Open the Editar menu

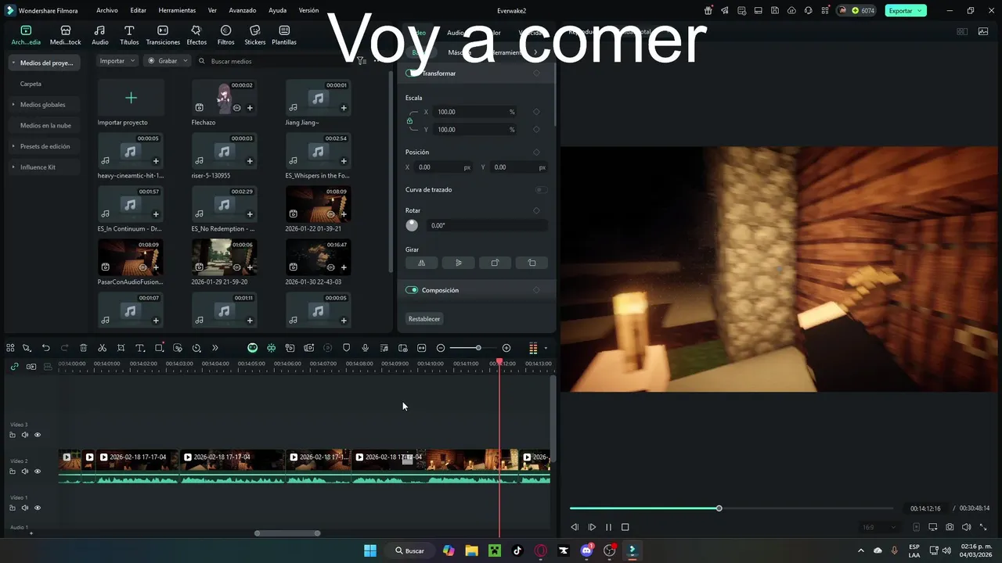pos(139,11)
